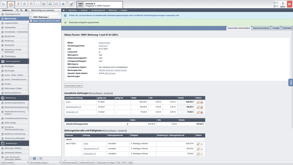The width and height of the screenshot is (293, 165).
Task: Delete the Heizkosten-VZ monthly payment
Action: tap(201, 112)
